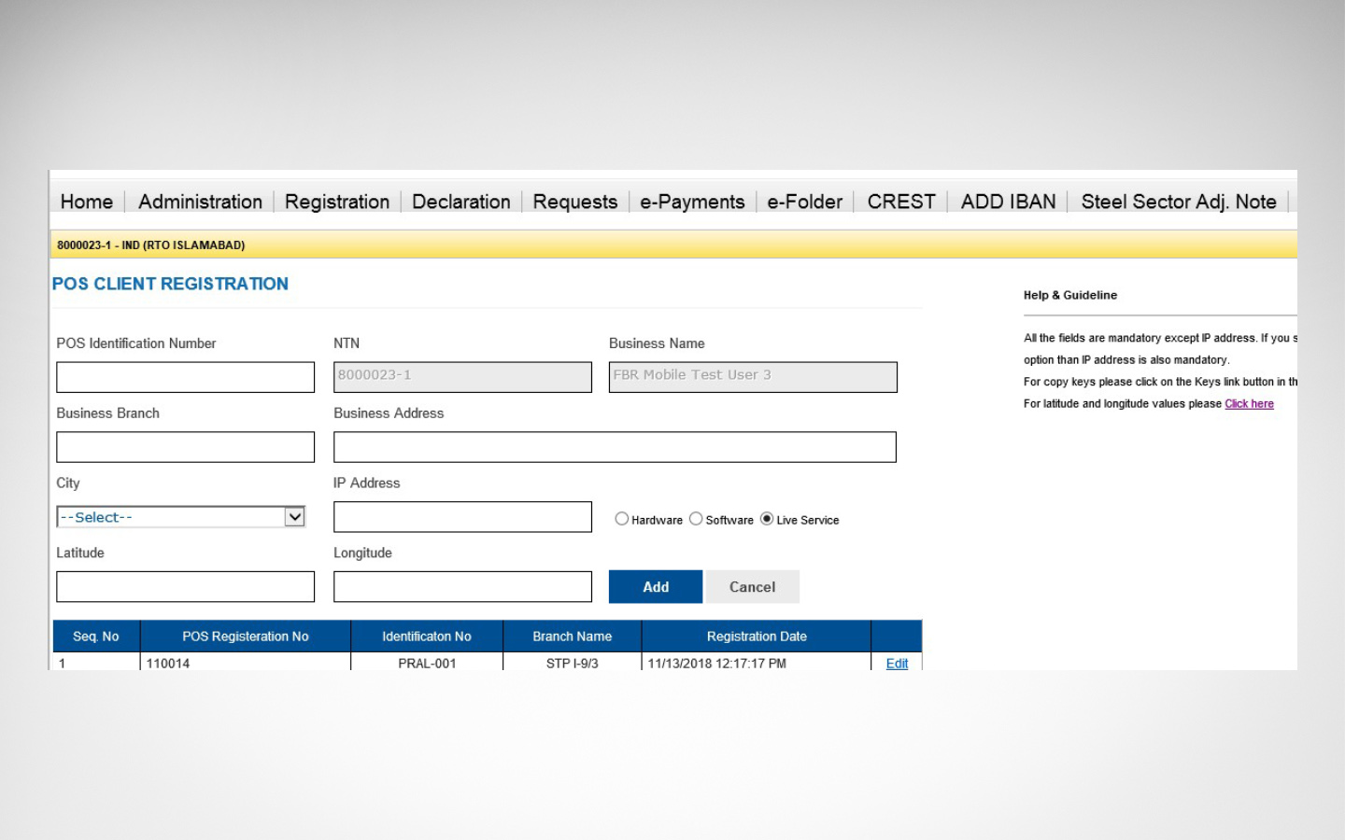
Task: Click the Help & Guideline heading
Action: click(1070, 295)
